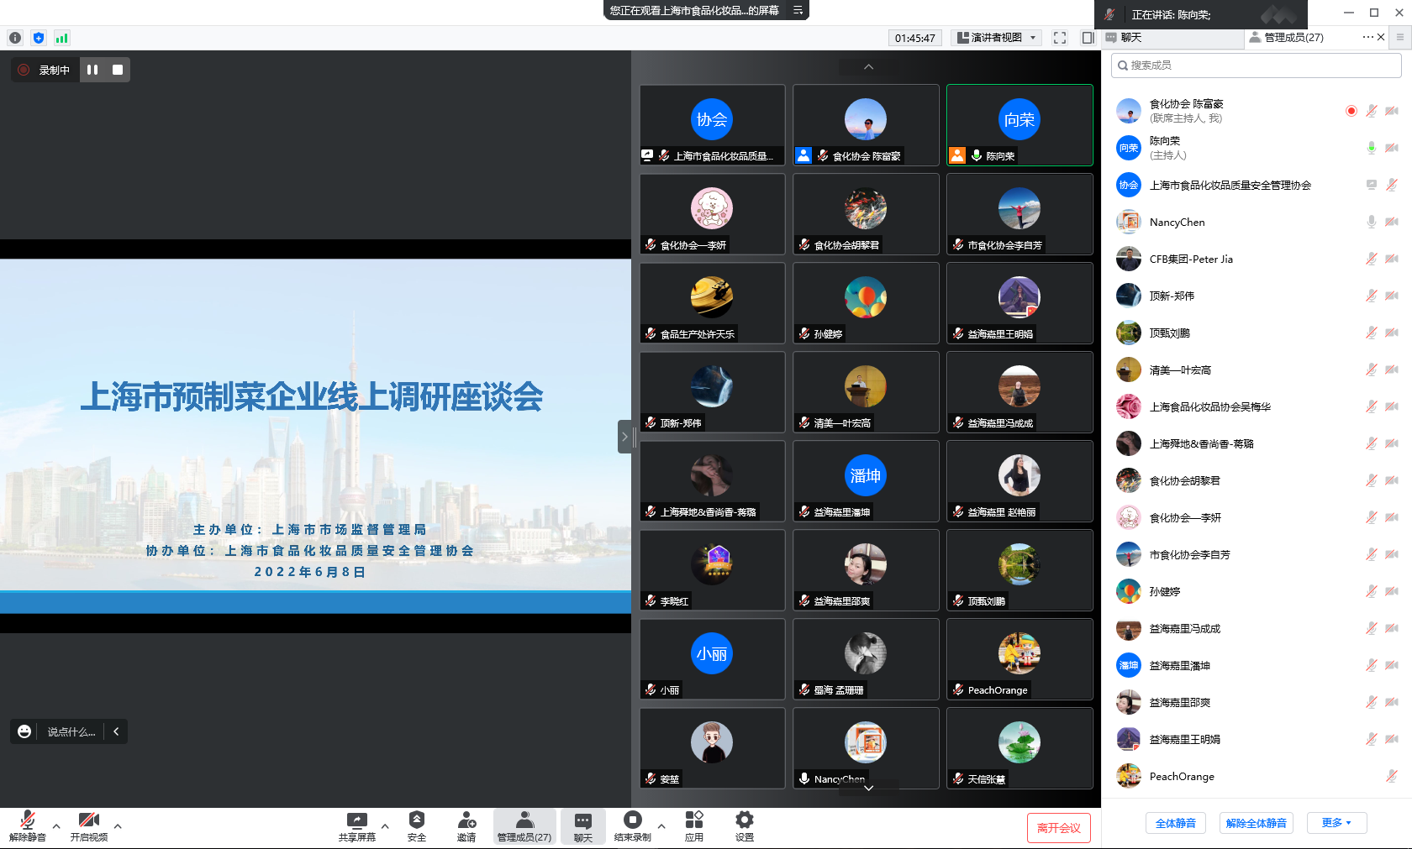Click the 全体静音 mute all button
Screen dimensions: 1412x849
1175,823
